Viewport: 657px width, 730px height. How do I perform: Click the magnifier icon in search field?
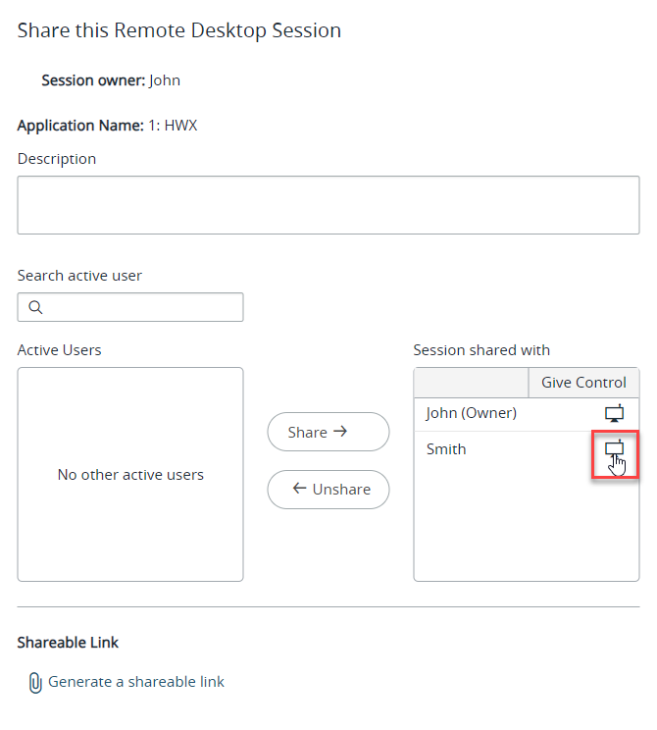click(x=35, y=307)
